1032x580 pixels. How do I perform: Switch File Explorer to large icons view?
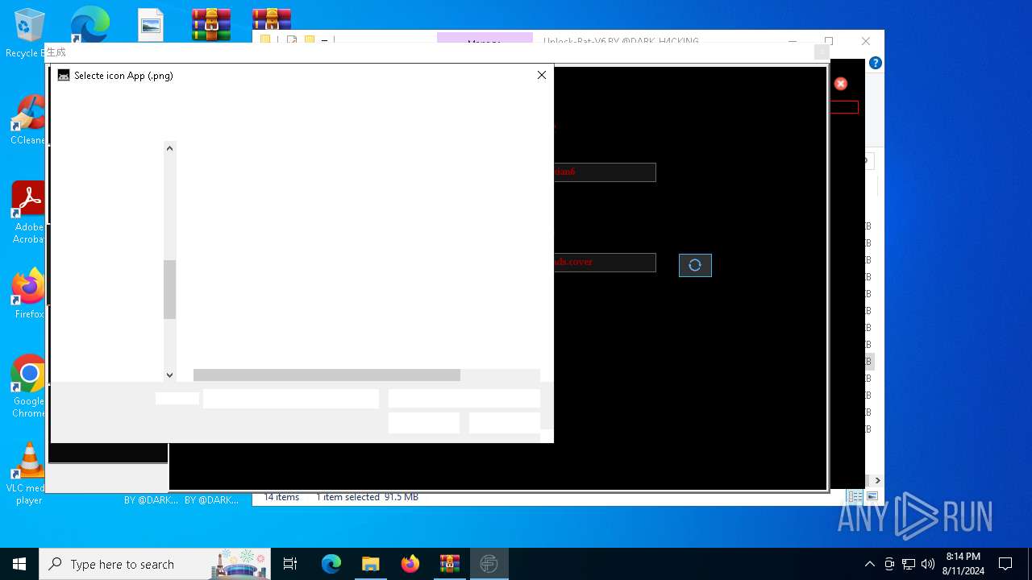tap(872, 497)
